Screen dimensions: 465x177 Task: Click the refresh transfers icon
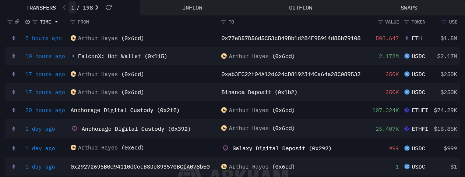click(x=108, y=8)
